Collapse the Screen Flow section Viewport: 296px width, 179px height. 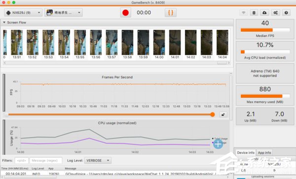coord(4,22)
